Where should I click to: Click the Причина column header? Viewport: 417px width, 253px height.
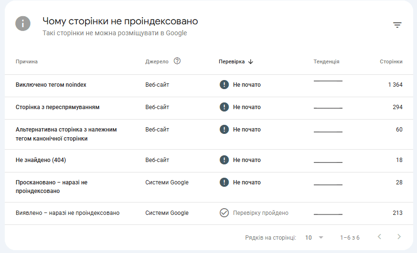27,61
